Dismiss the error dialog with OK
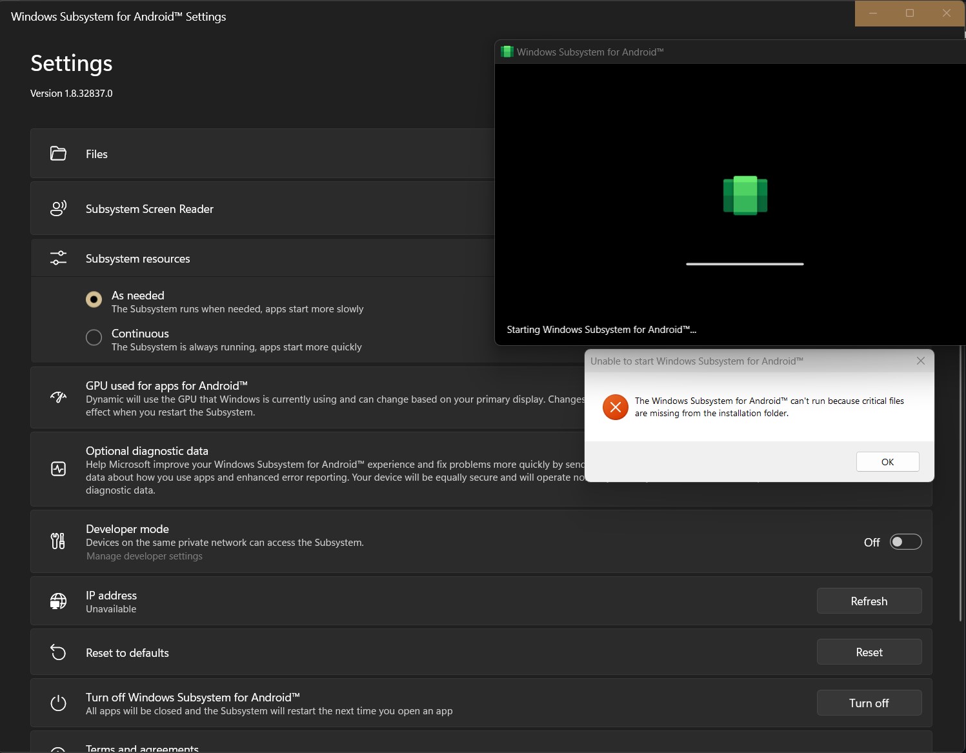The height and width of the screenshot is (753, 966). 887,462
